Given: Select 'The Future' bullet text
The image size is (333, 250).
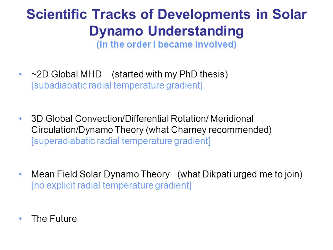Looking at the screenshot, I should pyautogui.click(x=54, y=219).
